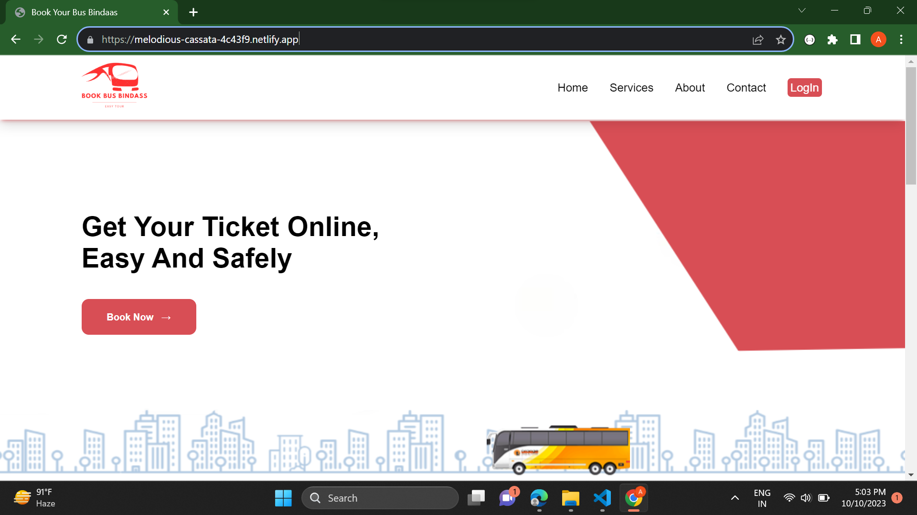This screenshot has height=515, width=917.
Task: Open the Chrome extensions puzzle icon
Action: (x=832, y=40)
